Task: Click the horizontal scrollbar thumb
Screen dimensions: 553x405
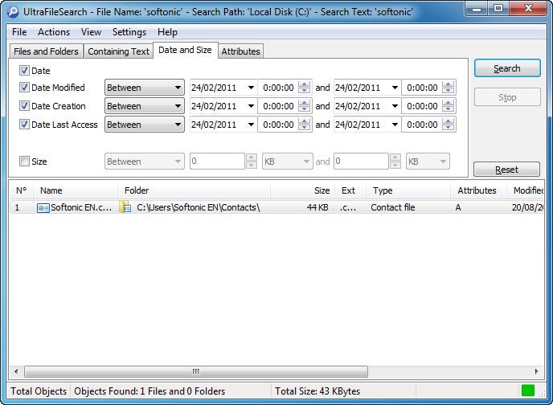Action: [x=196, y=371]
